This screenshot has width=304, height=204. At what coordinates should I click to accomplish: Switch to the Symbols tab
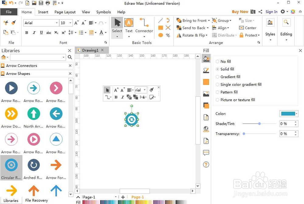104,12
